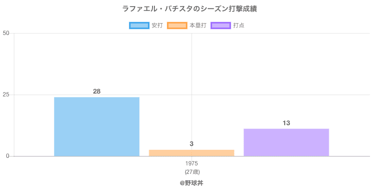Click the value label 13 above purple bar
Image resolution: width=379 pixels, height=189 pixels.
[x=286, y=123]
